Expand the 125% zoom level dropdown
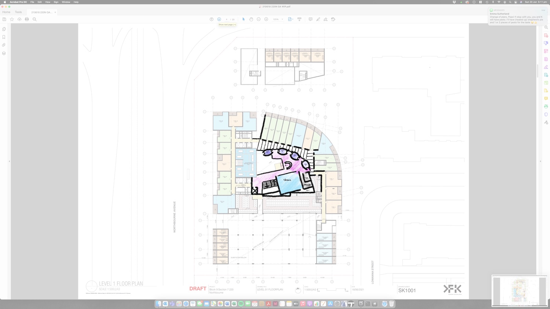The height and width of the screenshot is (309, 550). (282, 19)
